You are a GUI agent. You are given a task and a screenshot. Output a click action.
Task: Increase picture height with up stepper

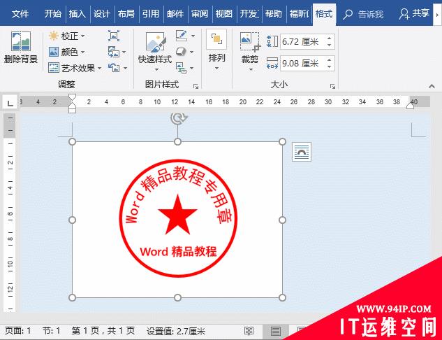(x=330, y=38)
